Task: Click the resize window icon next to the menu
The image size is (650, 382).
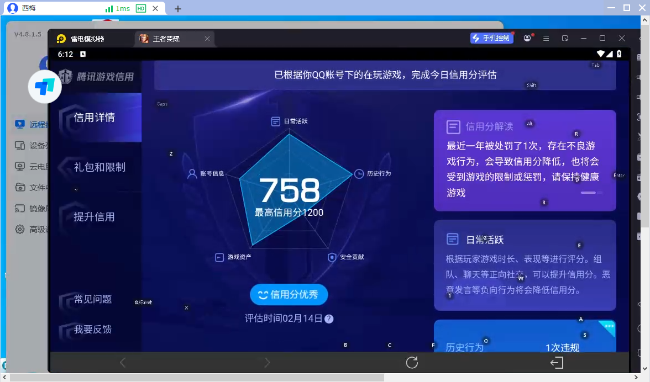Action: tap(565, 38)
